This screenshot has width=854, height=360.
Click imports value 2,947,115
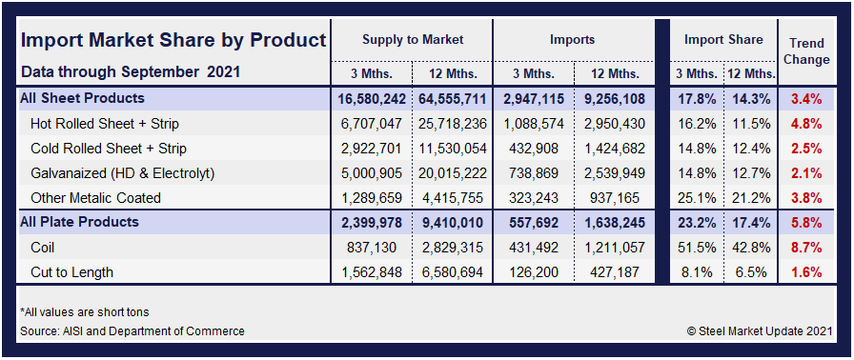533,99
